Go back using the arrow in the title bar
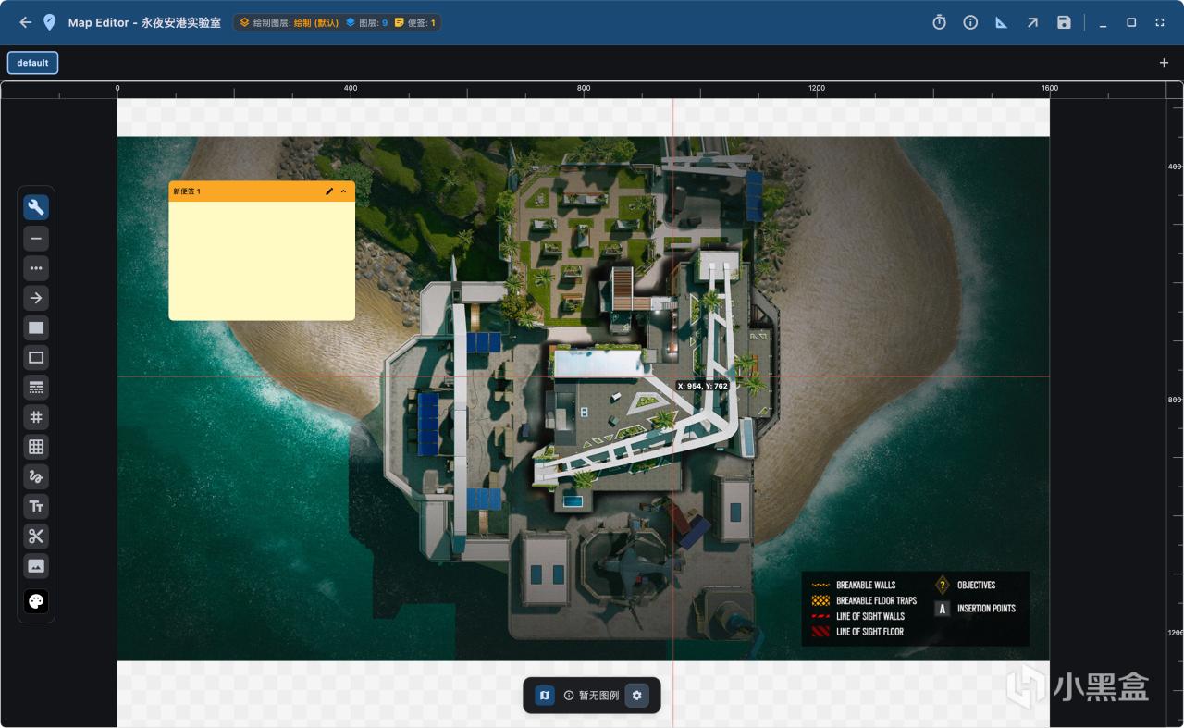The width and height of the screenshot is (1184, 728). pos(25,22)
